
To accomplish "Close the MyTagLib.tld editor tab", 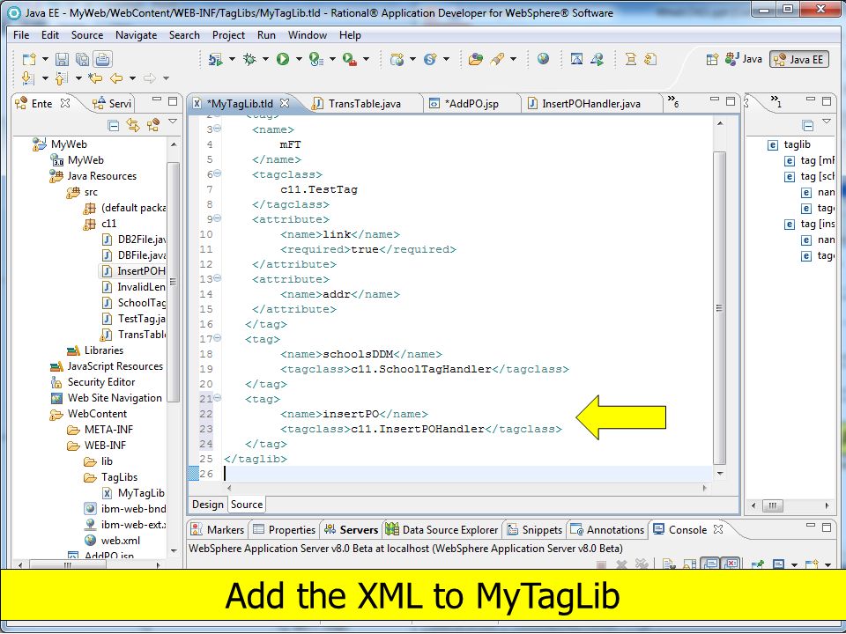I will 285,102.
